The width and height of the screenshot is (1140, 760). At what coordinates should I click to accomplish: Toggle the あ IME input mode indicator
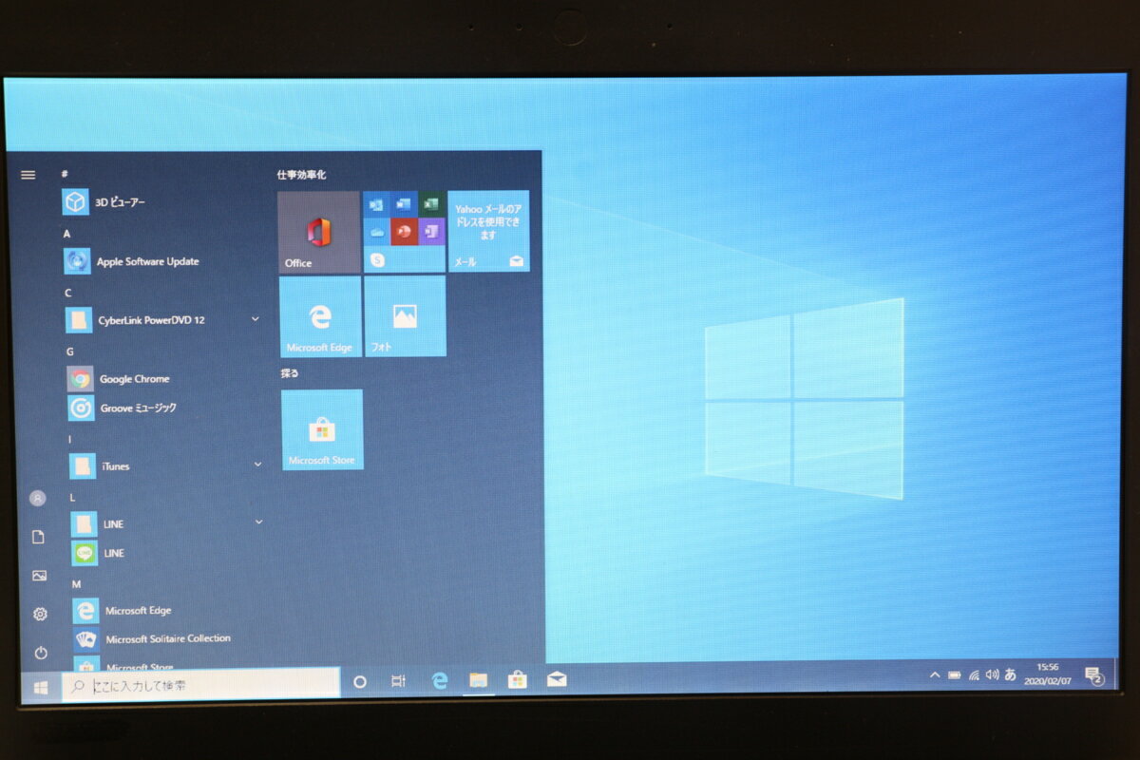[x=1011, y=674]
